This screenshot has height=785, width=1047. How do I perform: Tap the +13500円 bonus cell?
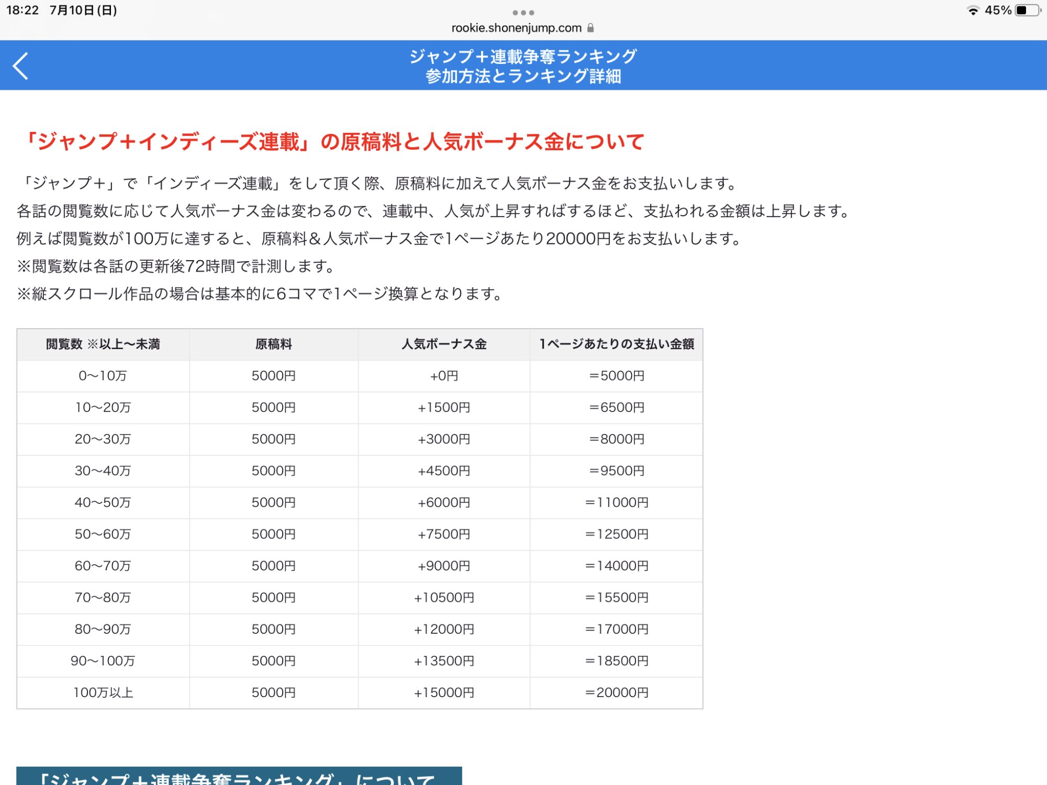click(x=444, y=661)
